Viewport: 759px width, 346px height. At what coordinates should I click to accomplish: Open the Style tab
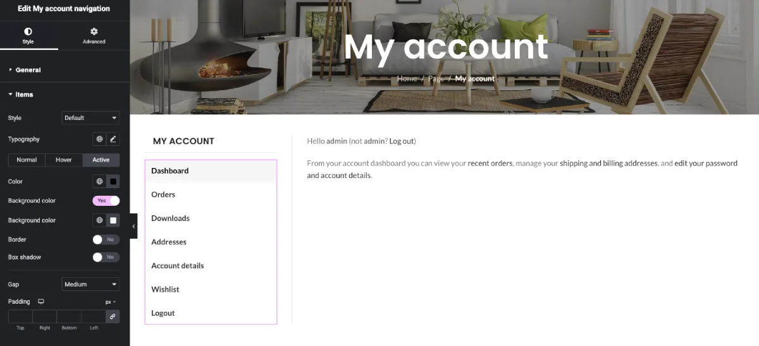click(28, 35)
